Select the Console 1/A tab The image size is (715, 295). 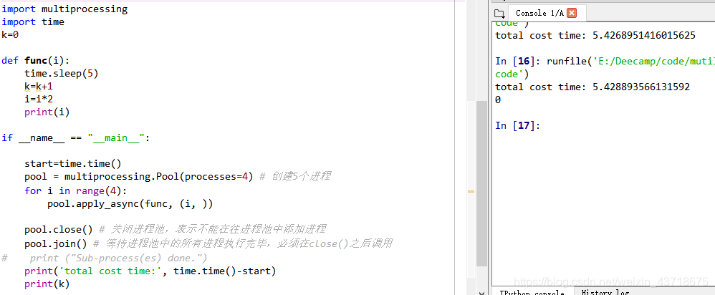pos(547,13)
